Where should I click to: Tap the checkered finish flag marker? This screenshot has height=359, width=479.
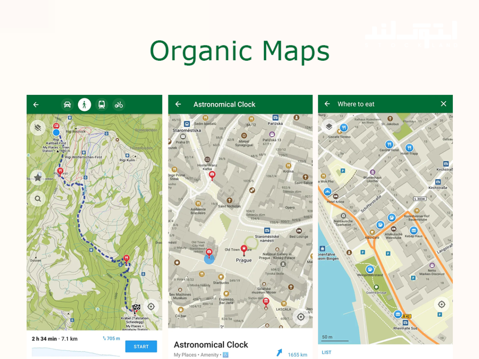(136, 309)
